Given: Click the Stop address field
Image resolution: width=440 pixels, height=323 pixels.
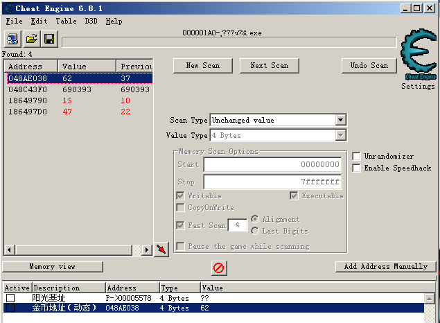Looking at the screenshot, I should click(272, 182).
